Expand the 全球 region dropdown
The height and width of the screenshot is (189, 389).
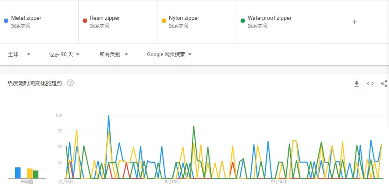point(19,54)
